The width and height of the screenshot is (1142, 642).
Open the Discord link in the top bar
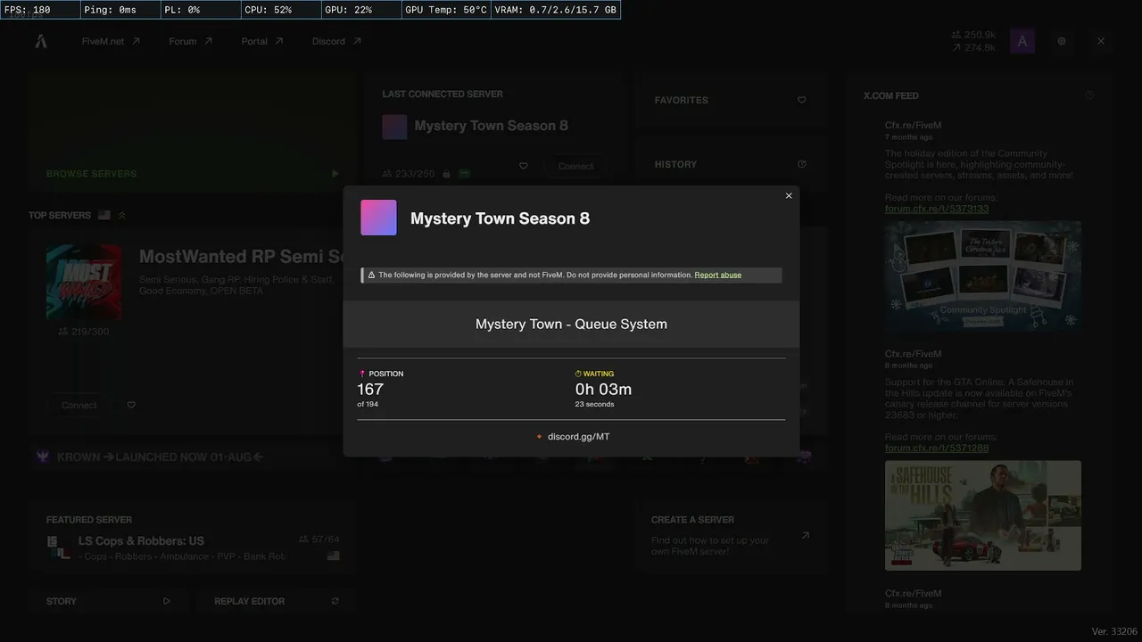(336, 41)
